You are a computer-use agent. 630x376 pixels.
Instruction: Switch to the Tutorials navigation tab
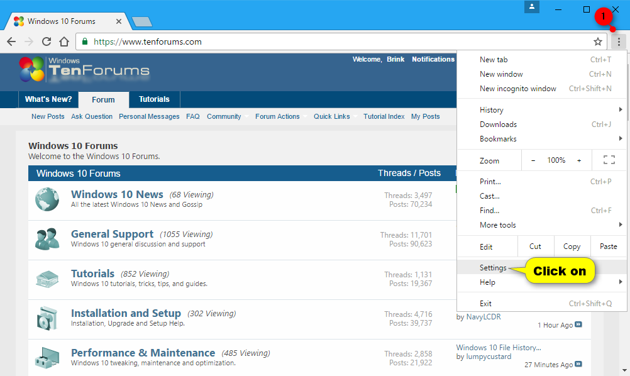click(154, 99)
